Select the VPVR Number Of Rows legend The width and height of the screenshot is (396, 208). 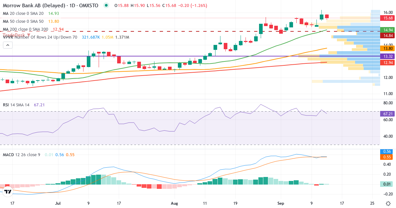click(40, 37)
